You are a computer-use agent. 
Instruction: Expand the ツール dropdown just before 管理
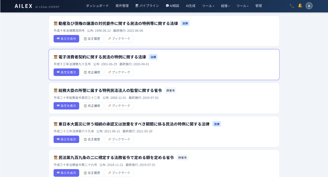242,6
